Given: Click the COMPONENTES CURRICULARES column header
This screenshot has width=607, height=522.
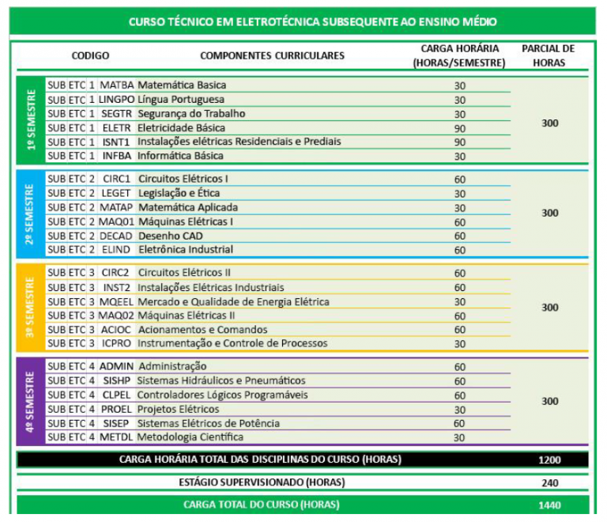Looking at the screenshot, I should (272, 56).
